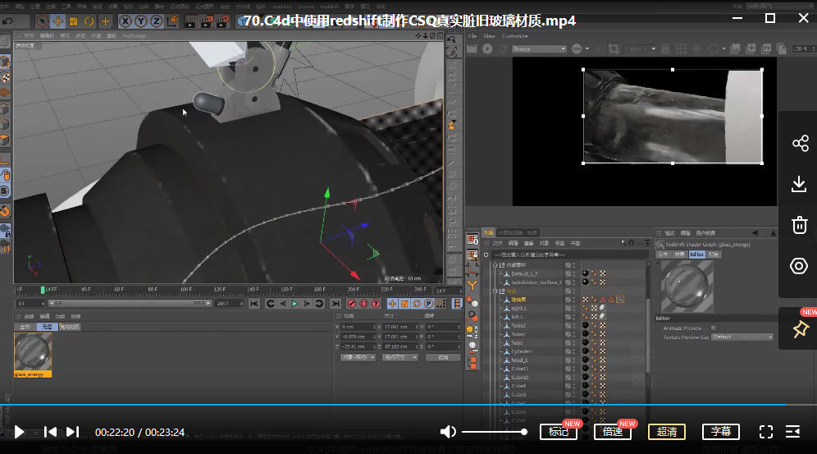
Task: Click the volume slider handle
Action: tap(524, 432)
